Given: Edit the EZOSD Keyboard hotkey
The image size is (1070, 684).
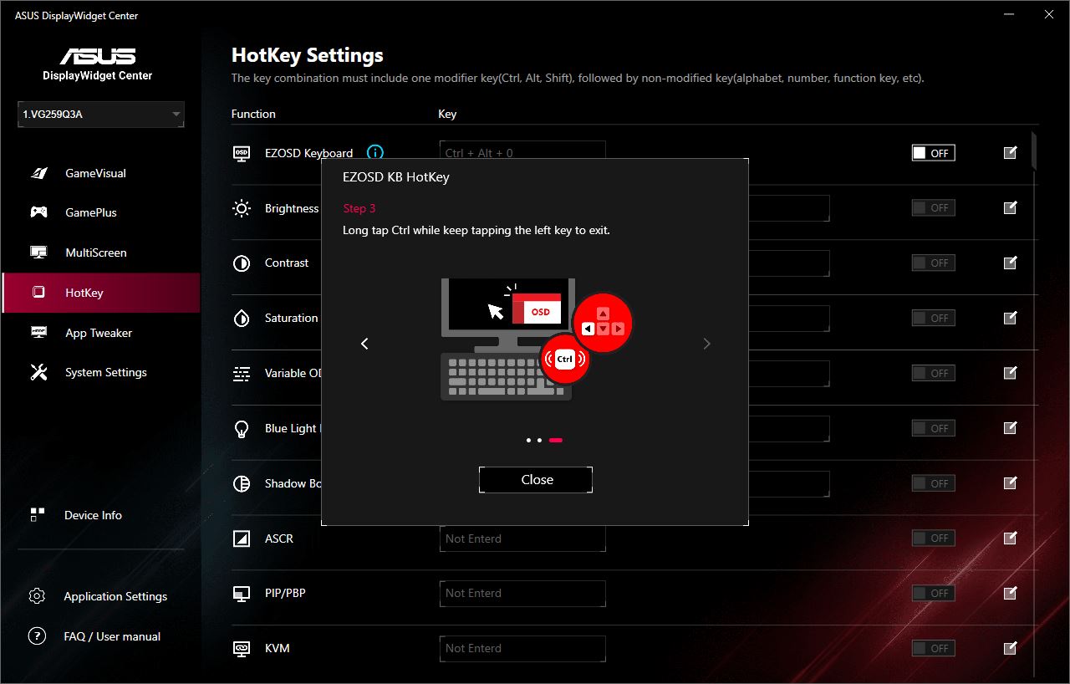Looking at the screenshot, I should pyautogui.click(x=1010, y=153).
